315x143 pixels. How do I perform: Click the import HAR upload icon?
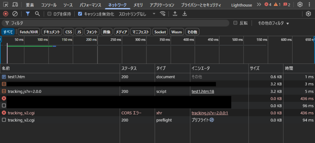click(175, 14)
